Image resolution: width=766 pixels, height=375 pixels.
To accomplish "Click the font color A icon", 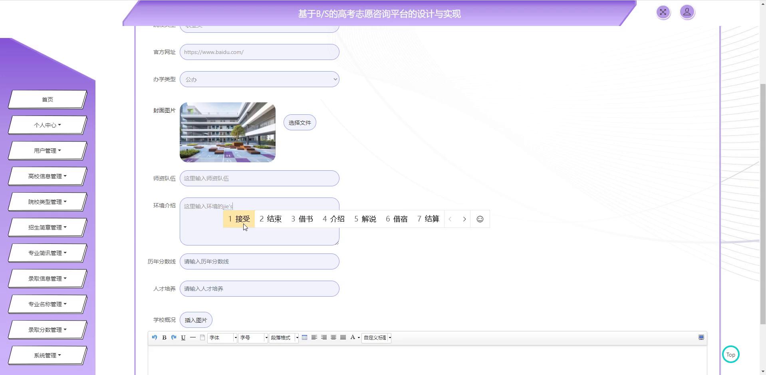I will 353,337.
